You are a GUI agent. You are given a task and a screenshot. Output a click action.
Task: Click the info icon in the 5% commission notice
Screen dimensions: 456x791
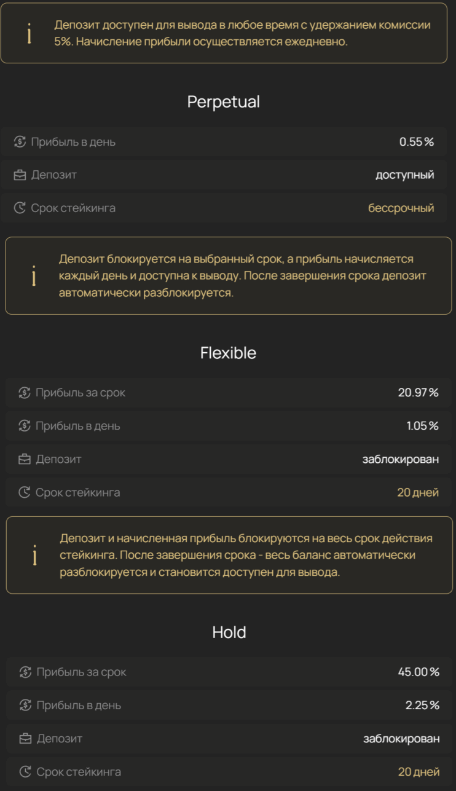[29, 34]
